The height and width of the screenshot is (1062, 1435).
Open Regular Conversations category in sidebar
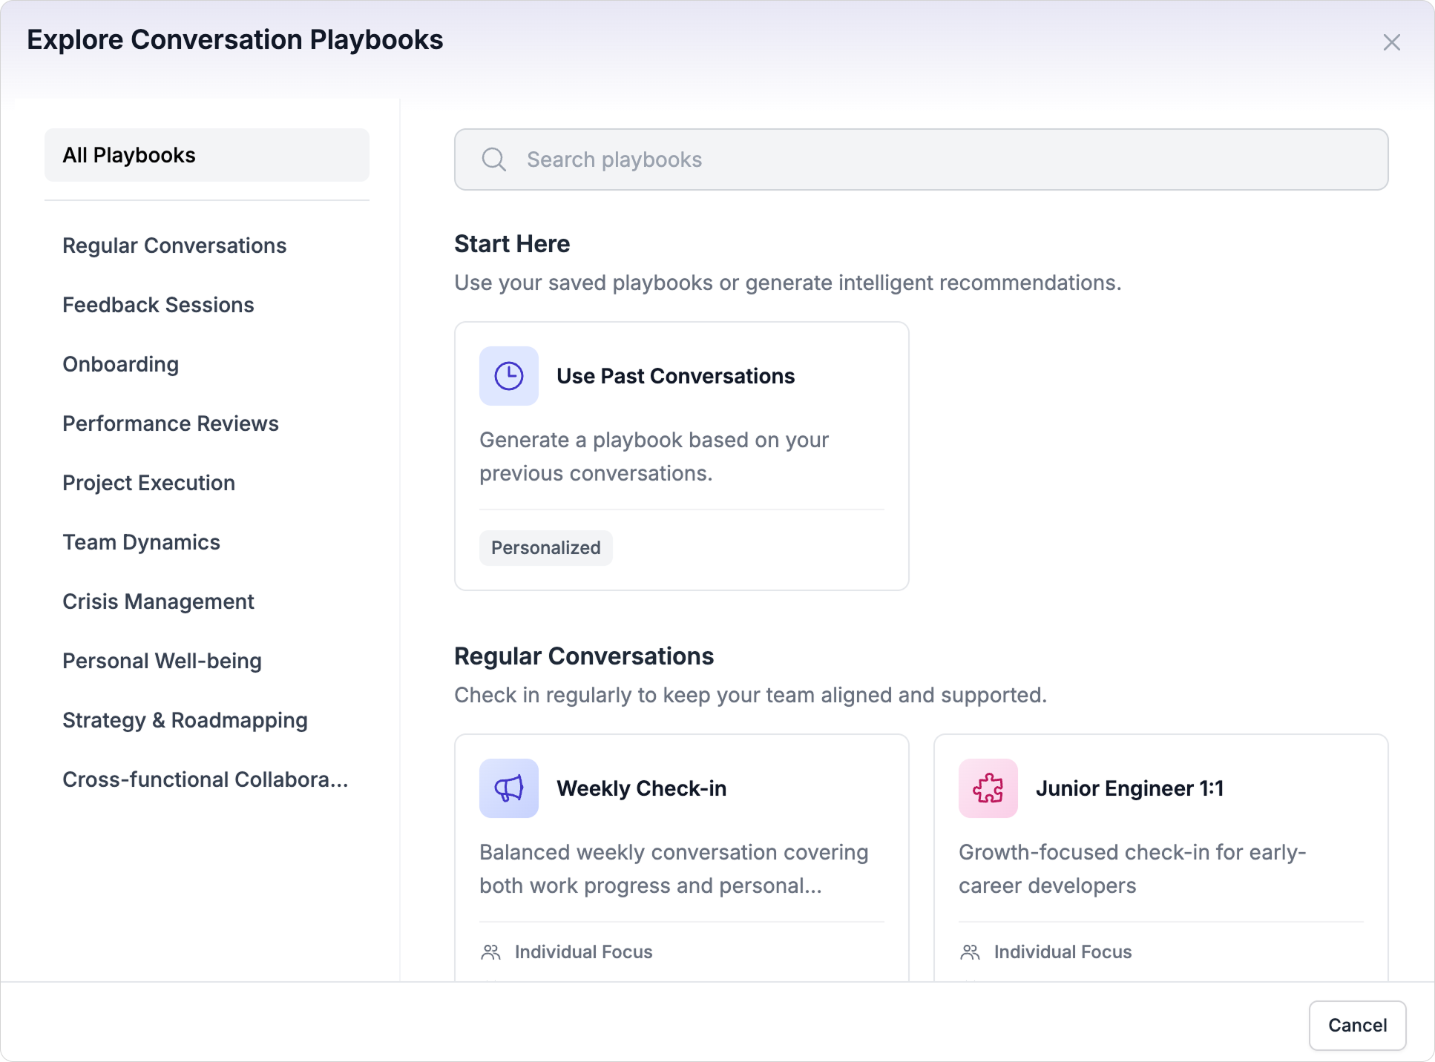click(174, 245)
